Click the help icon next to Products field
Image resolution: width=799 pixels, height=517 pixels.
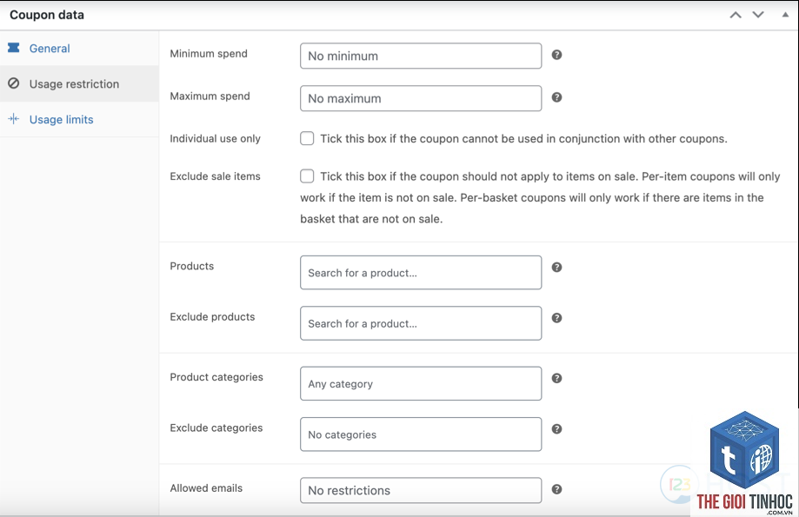pyautogui.click(x=557, y=267)
